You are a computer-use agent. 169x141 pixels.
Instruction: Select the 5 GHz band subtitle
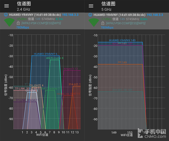(x=106, y=9)
